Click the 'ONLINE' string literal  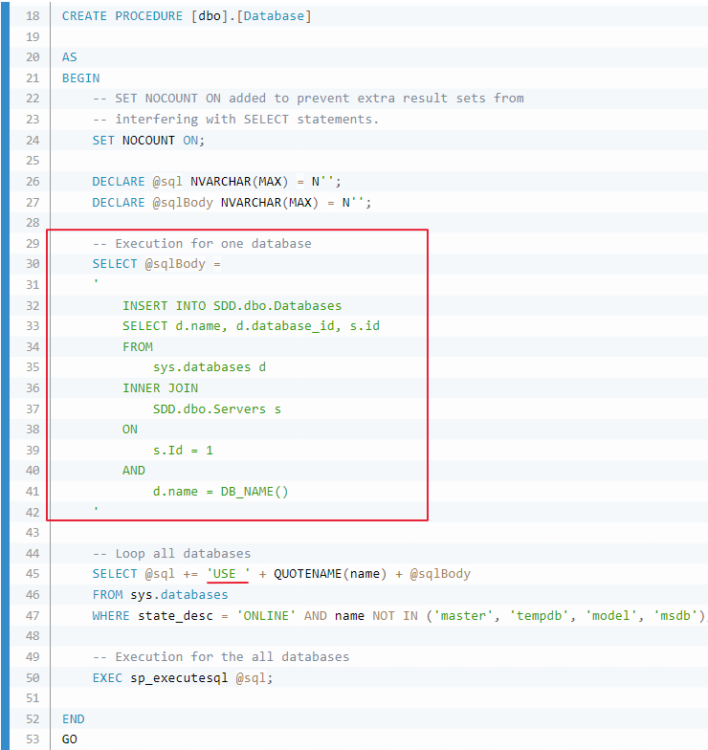266,616
